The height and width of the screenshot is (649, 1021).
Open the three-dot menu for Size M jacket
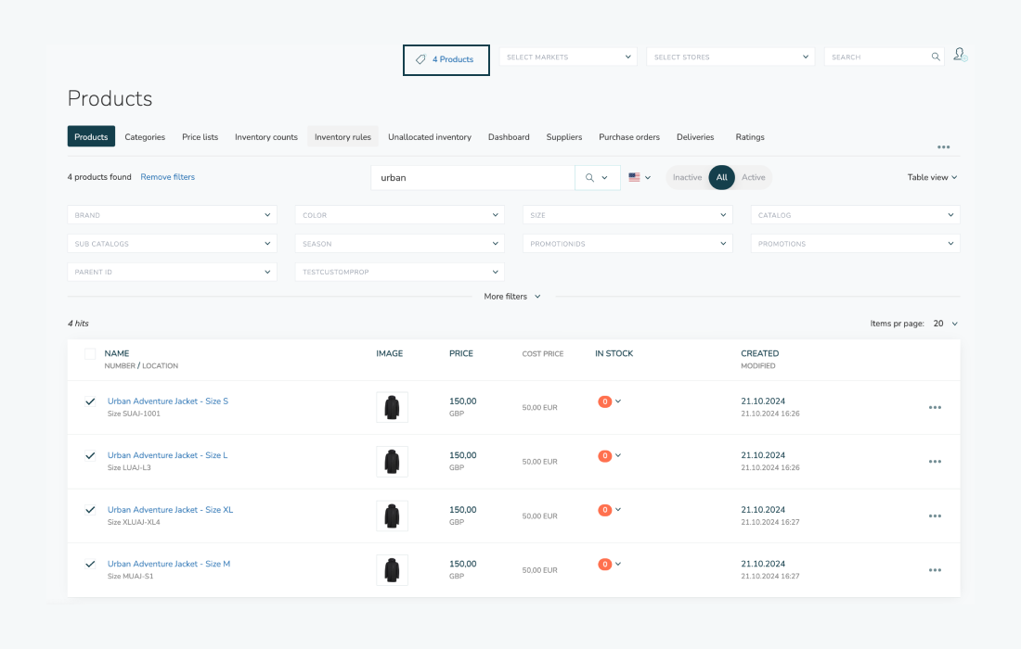pyautogui.click(x=935, y=570)
